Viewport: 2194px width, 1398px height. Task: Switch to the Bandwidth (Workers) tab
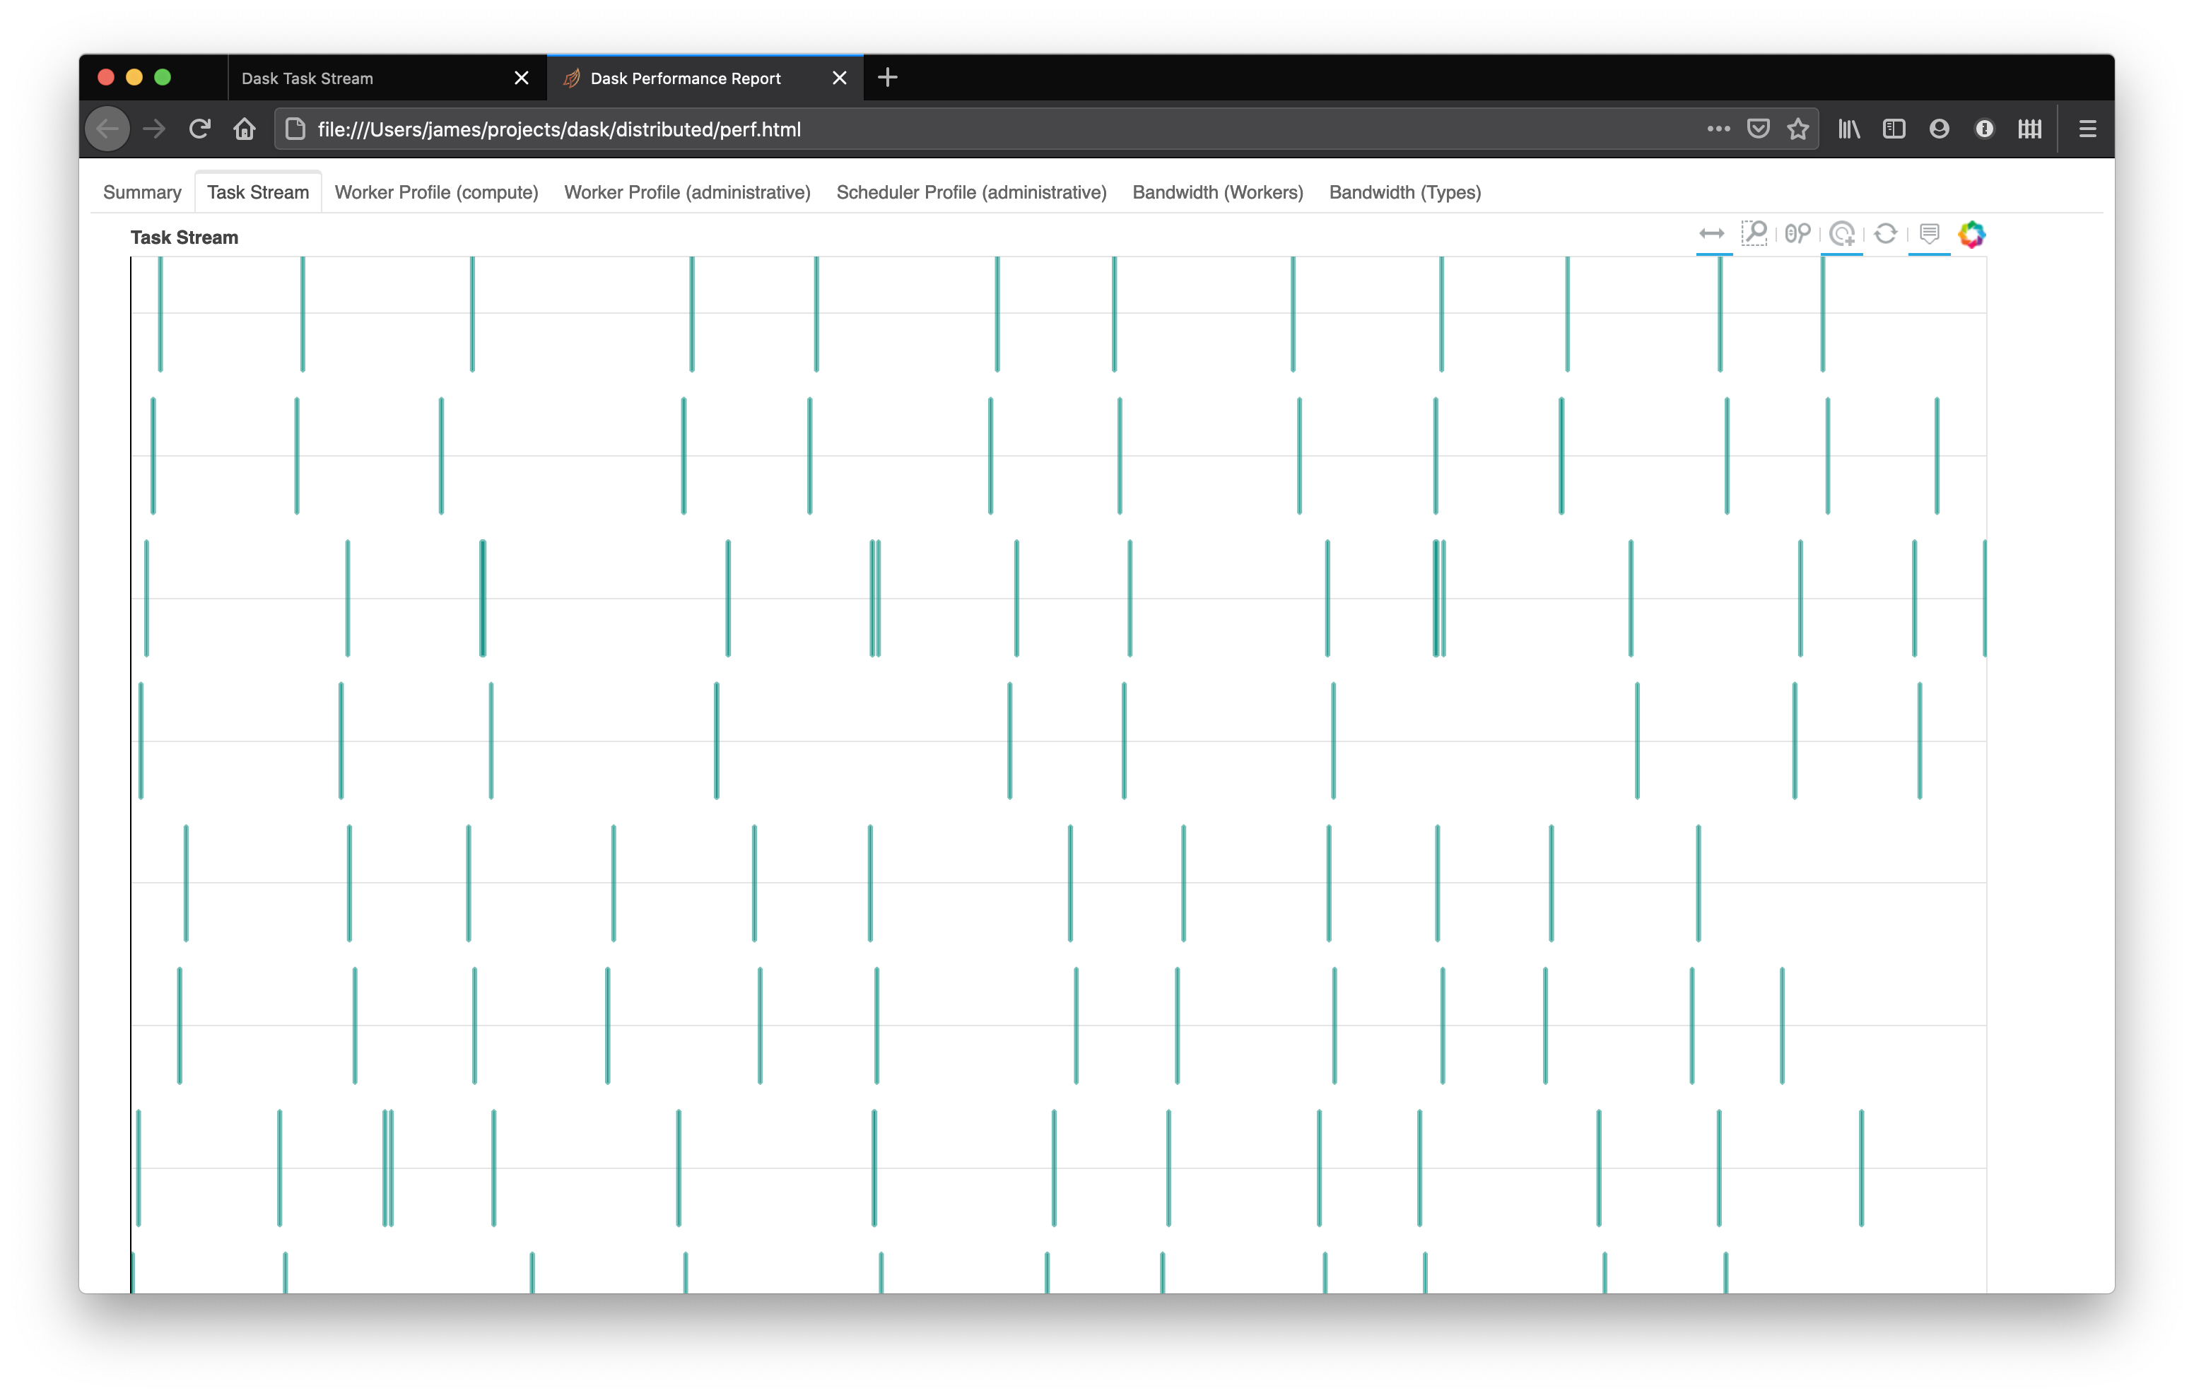[1217, 192]
